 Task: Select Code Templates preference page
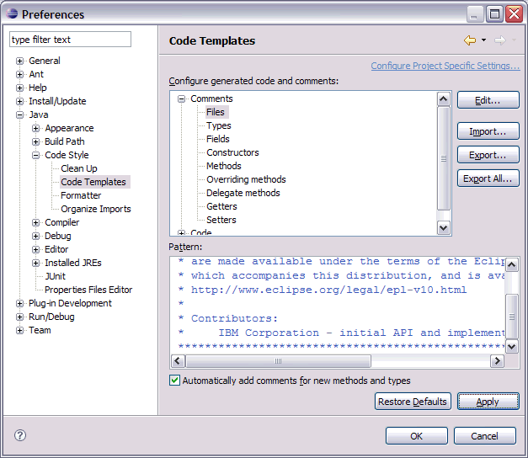(x=93, y=182)
